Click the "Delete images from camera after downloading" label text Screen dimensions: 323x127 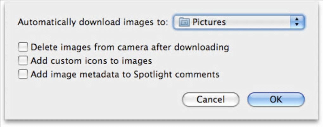click(130, 47)
